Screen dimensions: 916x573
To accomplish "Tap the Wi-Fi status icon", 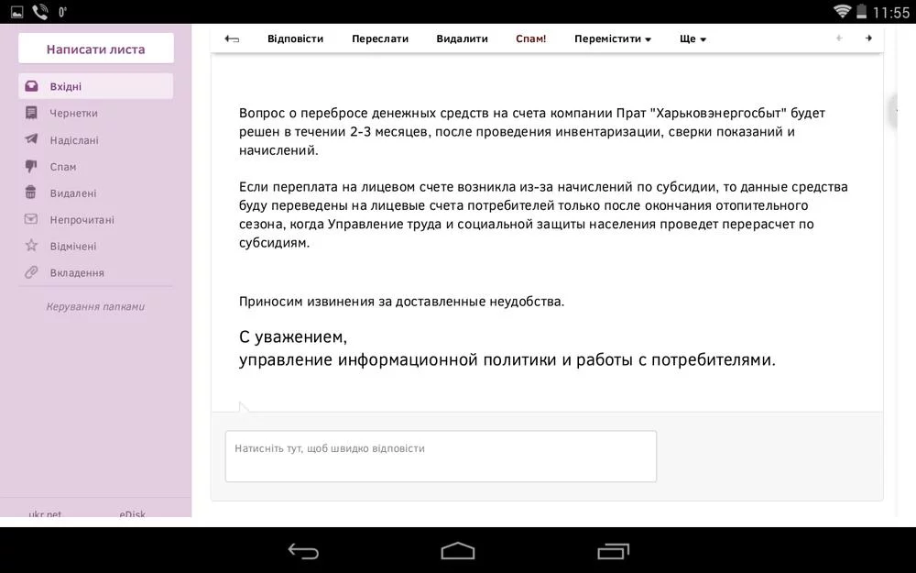I will [842, 11].
